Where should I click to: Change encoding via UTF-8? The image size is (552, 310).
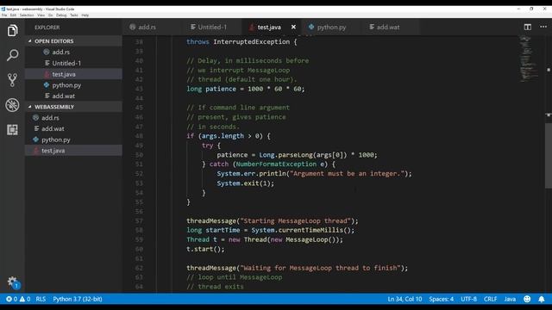tap(468, 299)
